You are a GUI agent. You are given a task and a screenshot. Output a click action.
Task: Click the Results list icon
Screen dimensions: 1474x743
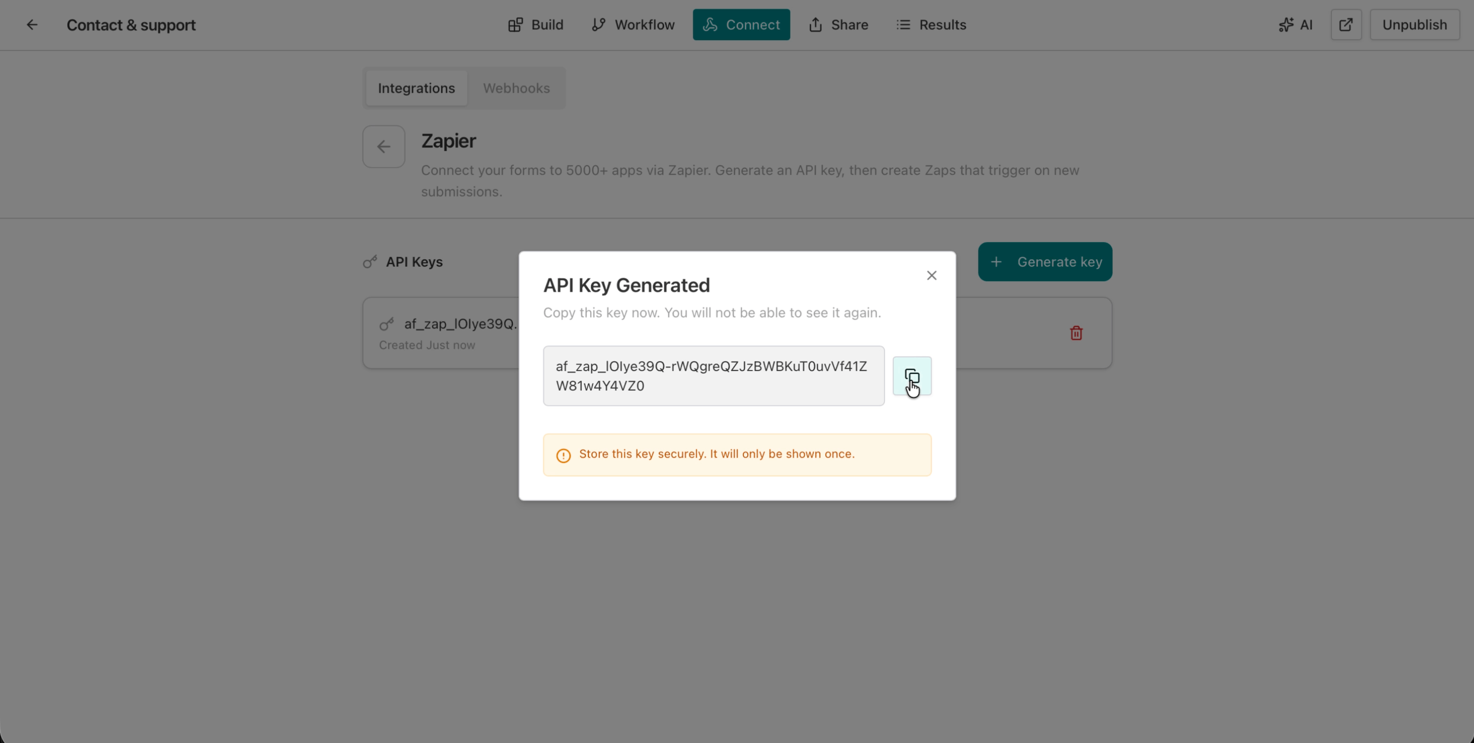point(903,24)
